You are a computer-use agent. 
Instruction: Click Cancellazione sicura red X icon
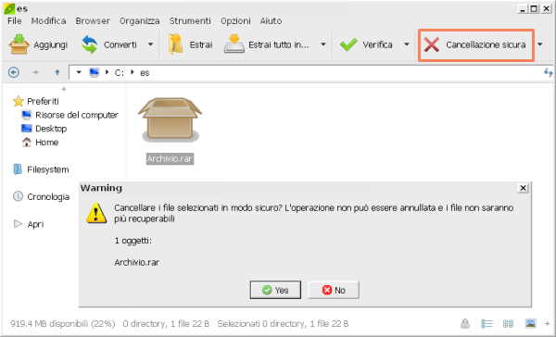tap(432, 44)
